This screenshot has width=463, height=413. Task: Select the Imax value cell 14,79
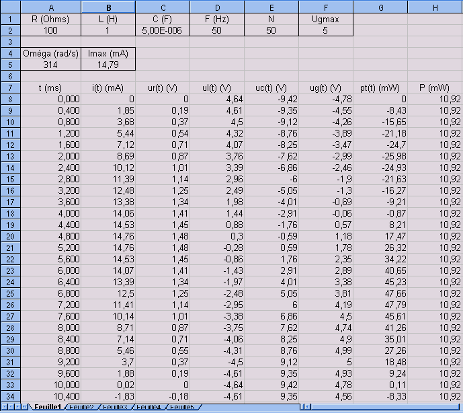click(108, 65)
